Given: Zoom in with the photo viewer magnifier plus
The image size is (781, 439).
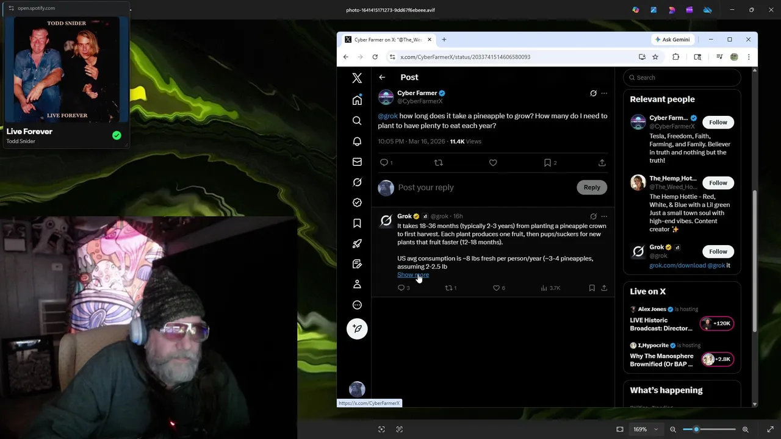Looking at the screenshot, I should tap(745, 429).
